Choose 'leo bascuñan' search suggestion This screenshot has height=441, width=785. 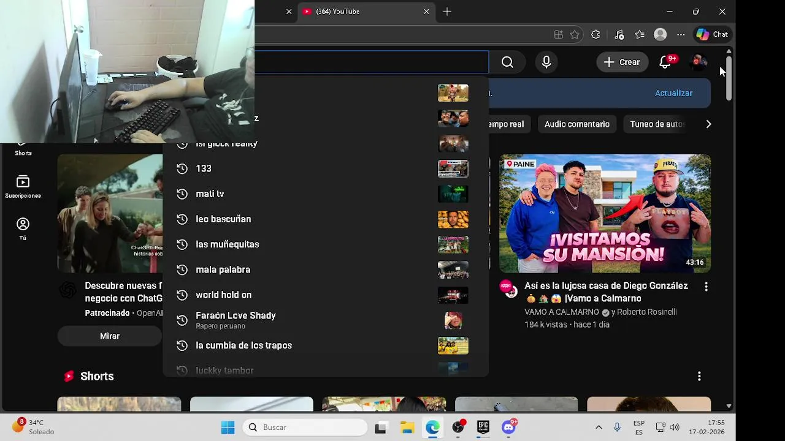coord(326,219)
